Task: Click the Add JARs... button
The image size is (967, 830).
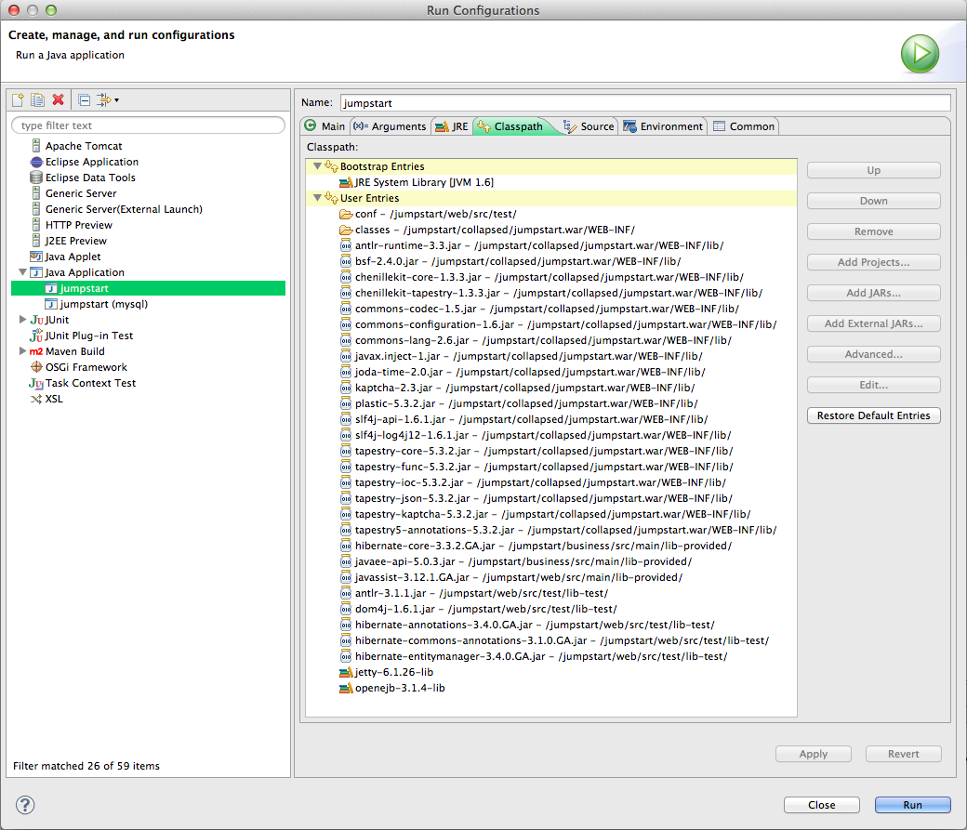Action: 873,293
